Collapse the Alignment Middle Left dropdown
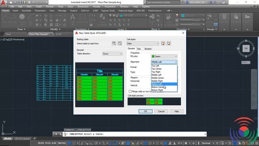259x146 pixels. coord(164,62)
